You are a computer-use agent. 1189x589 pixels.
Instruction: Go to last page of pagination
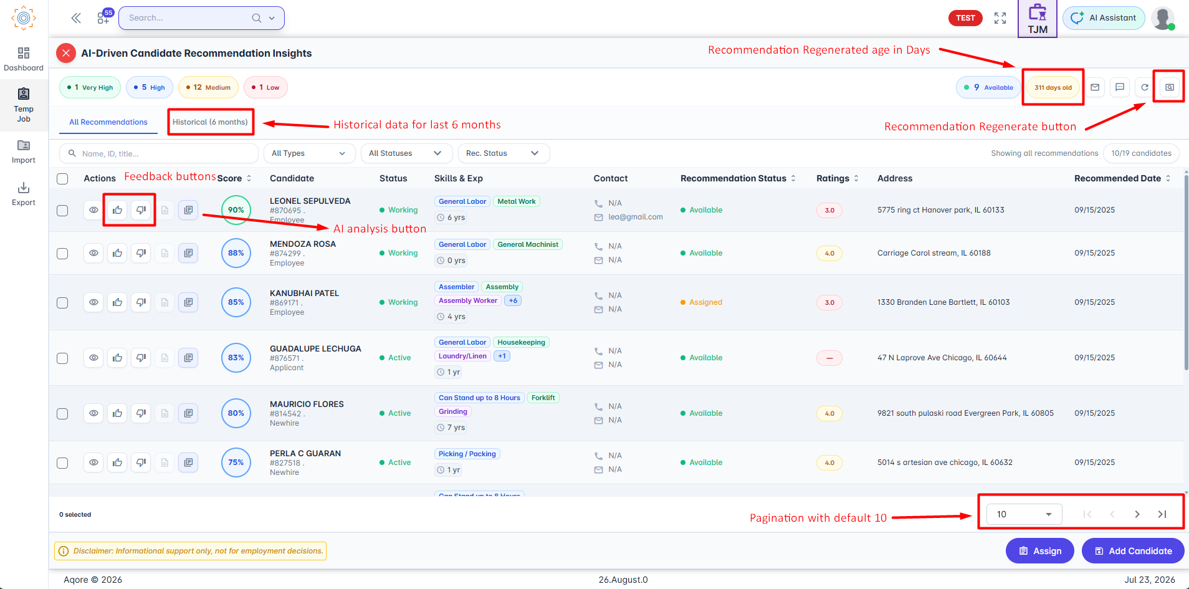click(x=1162, y=514)
